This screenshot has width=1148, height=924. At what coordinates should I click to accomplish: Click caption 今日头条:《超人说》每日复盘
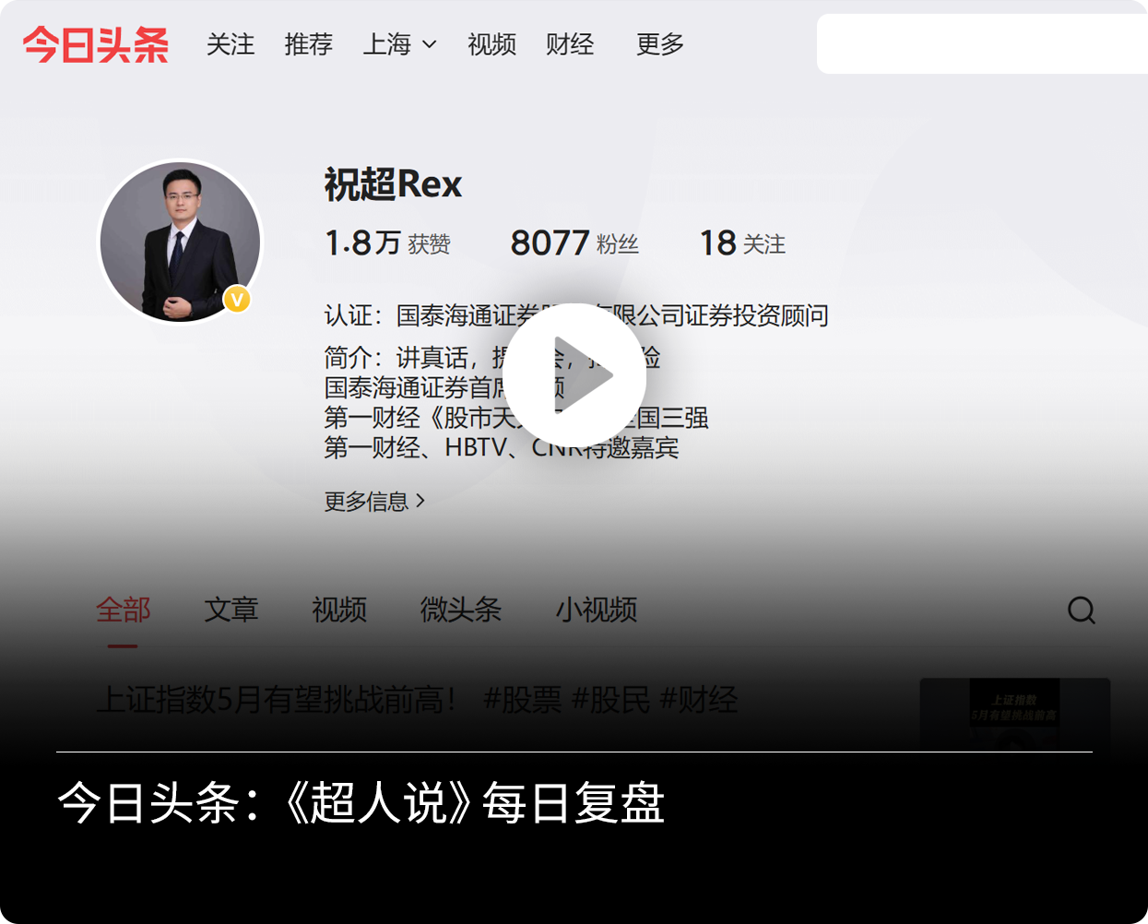coord(361,802)
